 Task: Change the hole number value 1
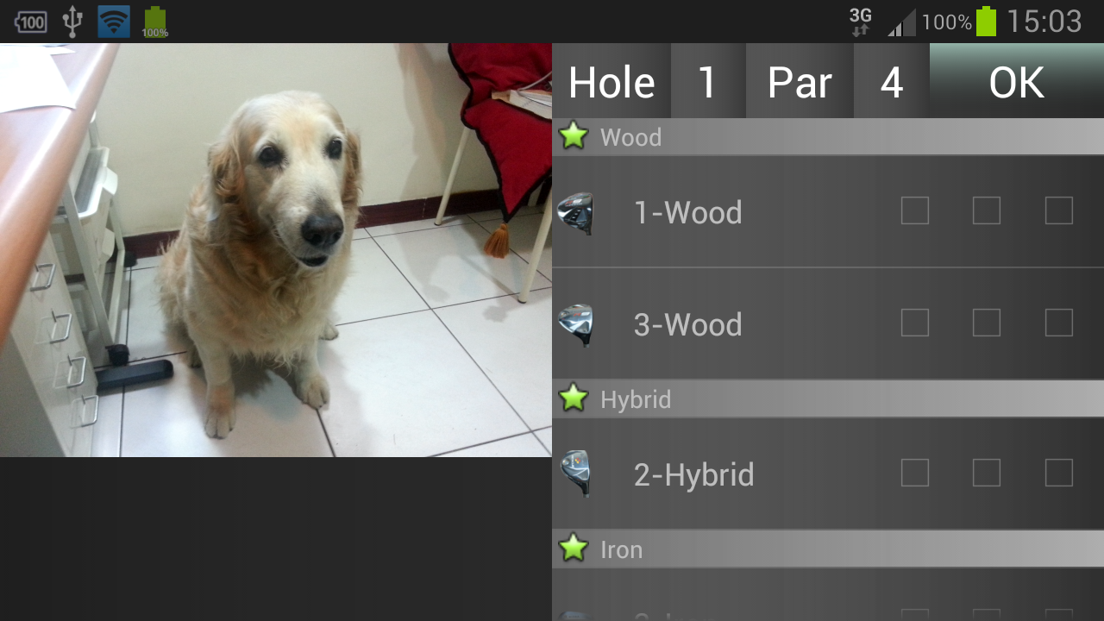point(708,81)
